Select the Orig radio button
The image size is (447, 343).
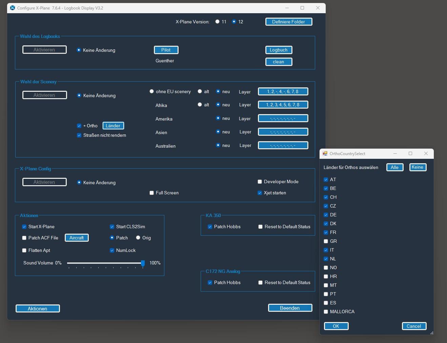coord(138,238)
